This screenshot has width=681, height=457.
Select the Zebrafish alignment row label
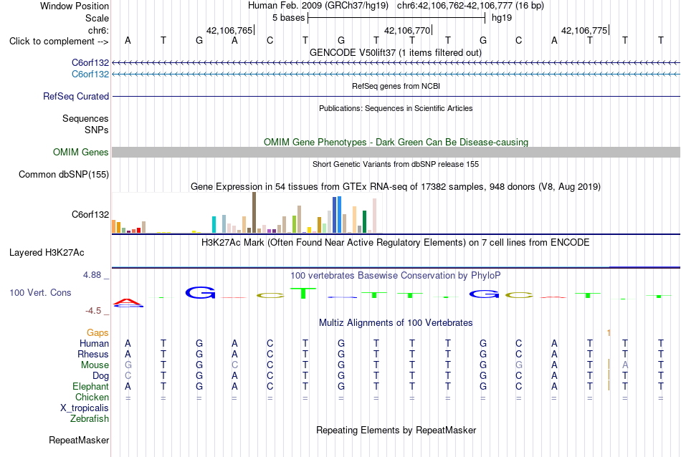click(x=90, y=419)
